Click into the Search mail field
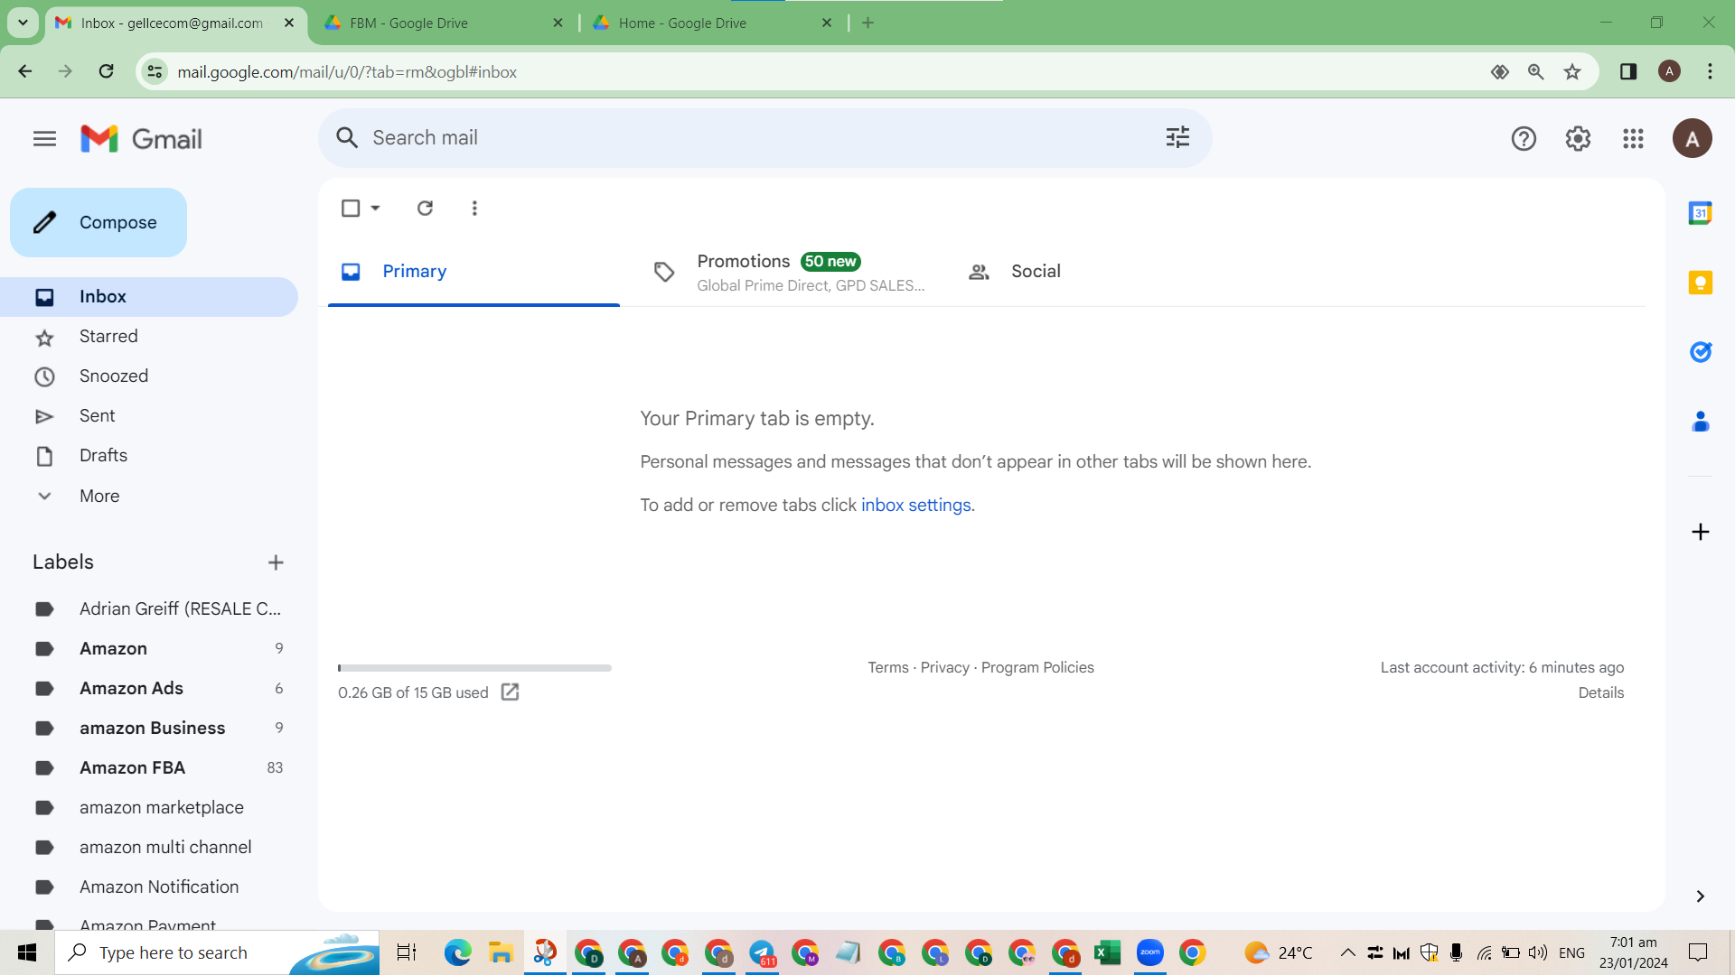 point(764,137)
